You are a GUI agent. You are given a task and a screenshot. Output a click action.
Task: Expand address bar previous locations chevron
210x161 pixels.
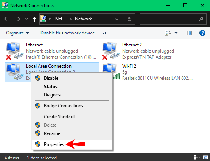point(117,19)
